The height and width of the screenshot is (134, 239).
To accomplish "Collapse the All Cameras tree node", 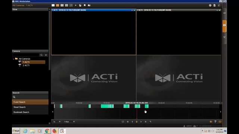I will [x=13, y=59].
